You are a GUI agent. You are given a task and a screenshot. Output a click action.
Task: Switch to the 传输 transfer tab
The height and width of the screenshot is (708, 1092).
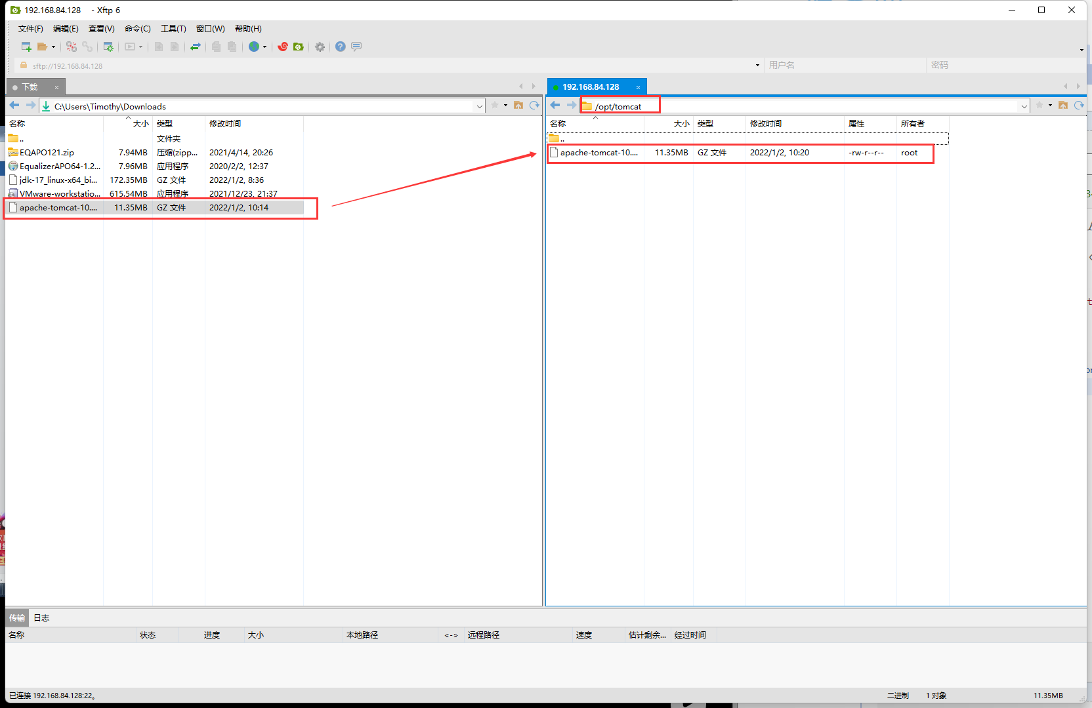pyautogui.click(x=17, y=618)
